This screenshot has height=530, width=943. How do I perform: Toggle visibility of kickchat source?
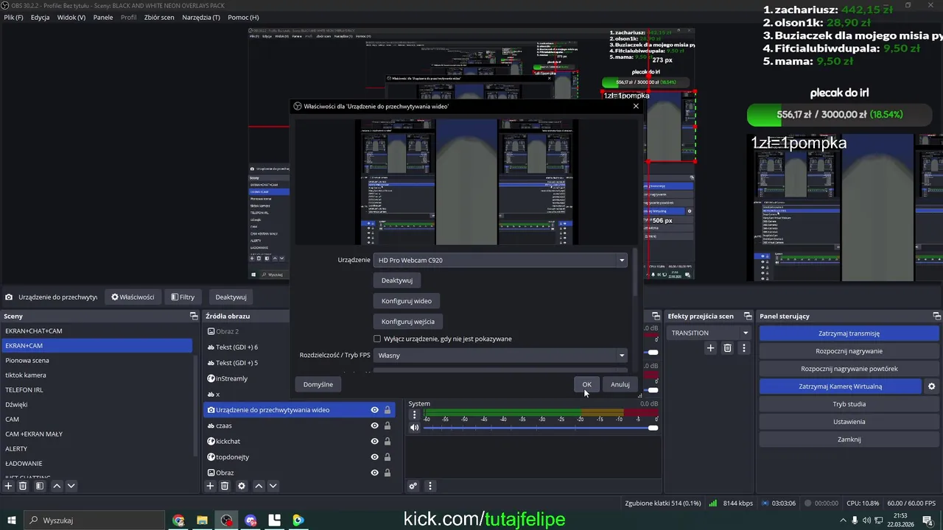pyautogui.click(x=374, y=442)
